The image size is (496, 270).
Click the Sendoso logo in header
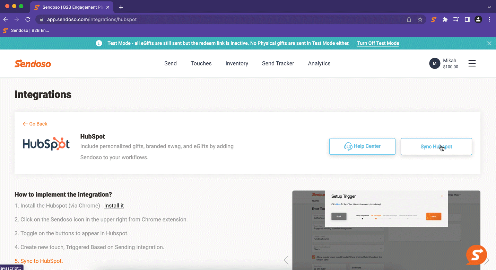[33, 64]
